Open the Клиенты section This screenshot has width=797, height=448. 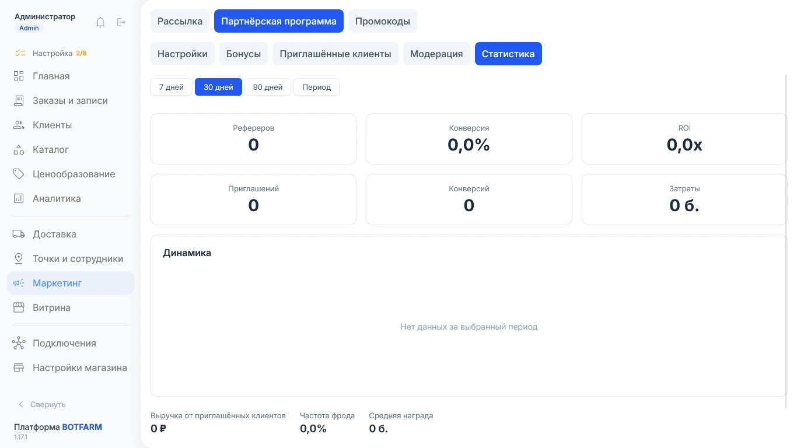(x=71, y=125)
